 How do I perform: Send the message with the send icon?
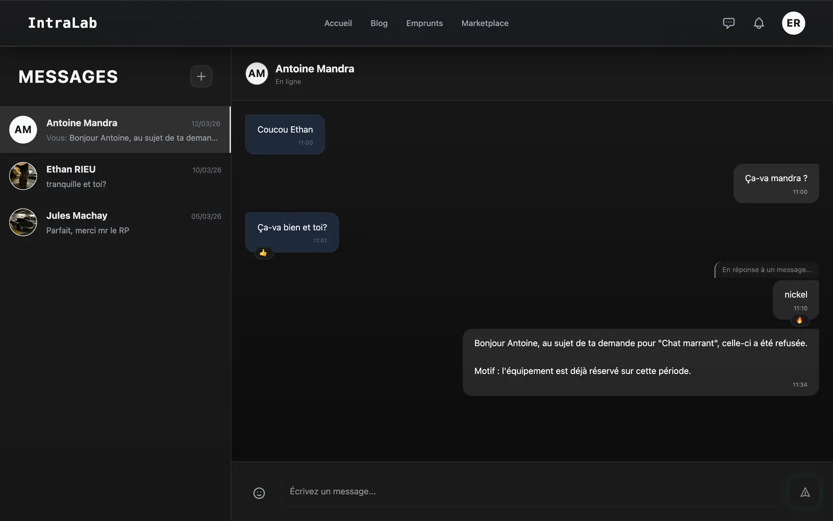805,492
